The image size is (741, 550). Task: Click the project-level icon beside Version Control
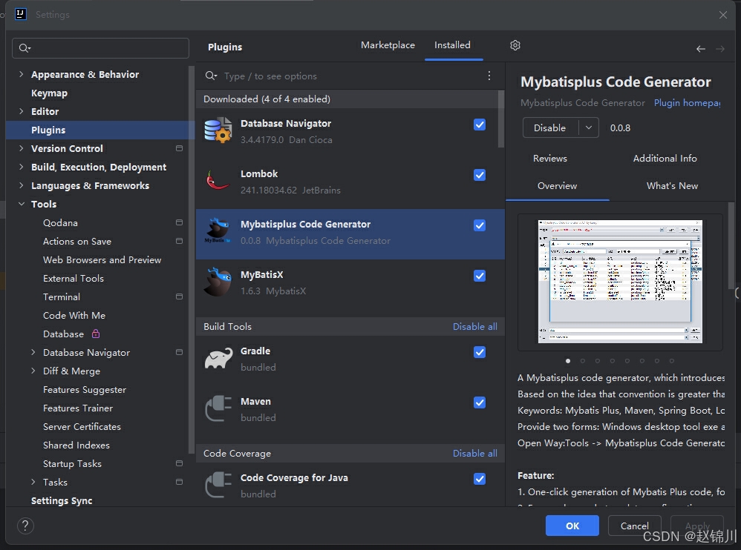179,148
